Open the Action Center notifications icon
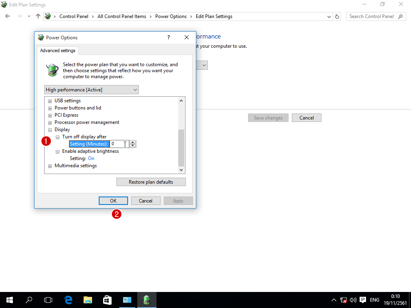This screenshot has width=411, height=308. [x=363, y=300]
